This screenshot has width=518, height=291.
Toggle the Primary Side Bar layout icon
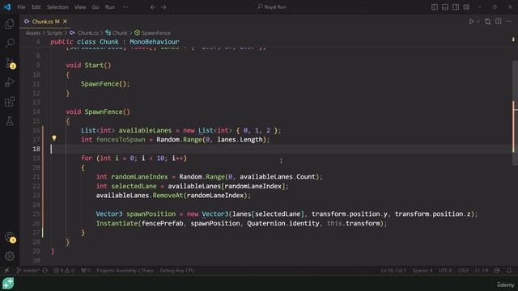pyautogui.click(x=435, y=7)
